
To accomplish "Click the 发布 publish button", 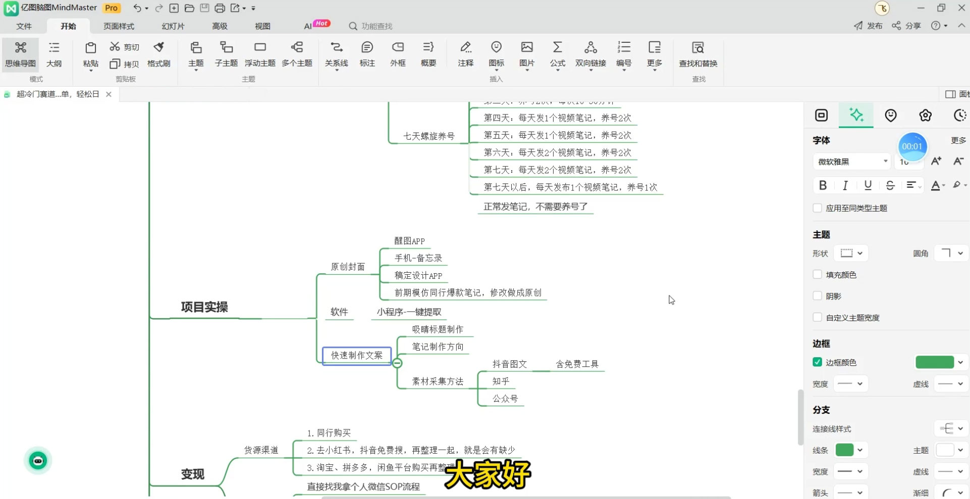I will click(x=868, y=26).
